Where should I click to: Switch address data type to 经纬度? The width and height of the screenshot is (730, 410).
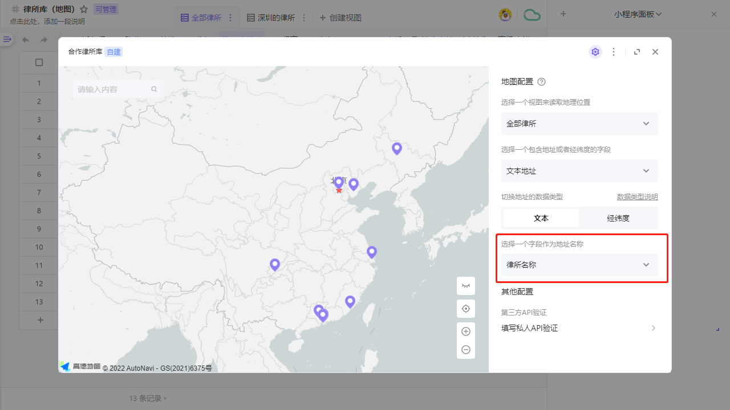(618, 218)
